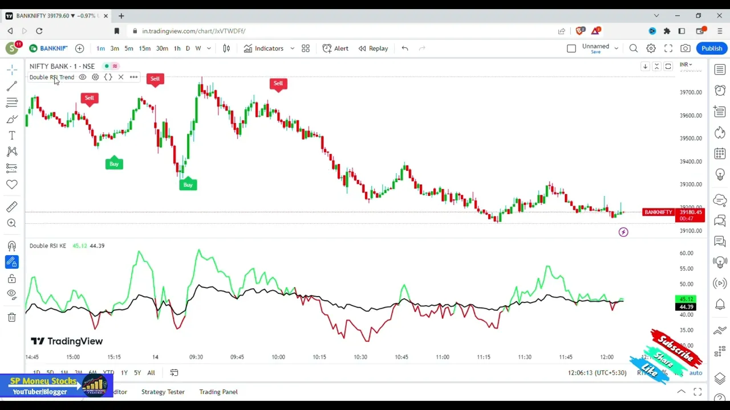The width and height of the screenshot is (730, 410).
Task: Switch to the 15m timeframe
Action: [145, 48]
